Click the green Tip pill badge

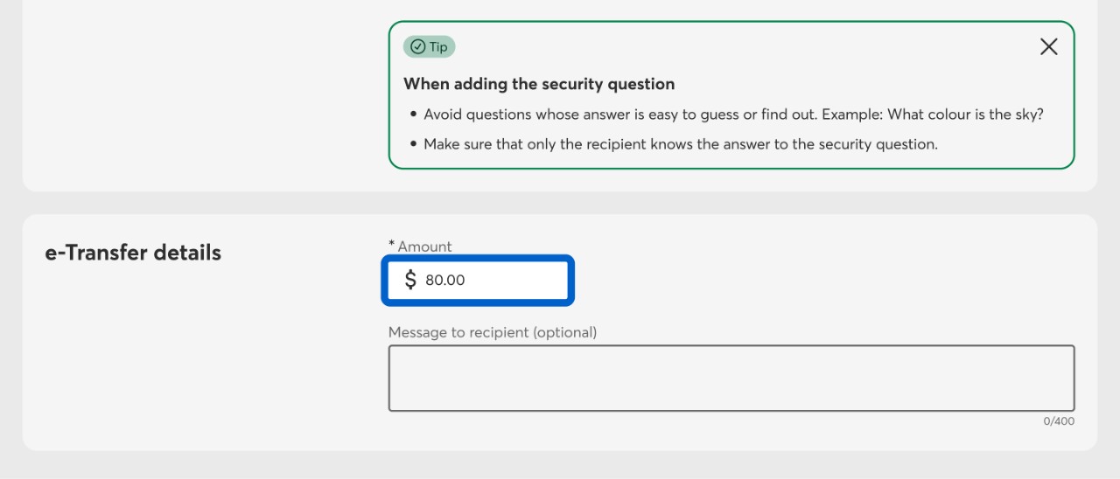(x=429, y=47)
